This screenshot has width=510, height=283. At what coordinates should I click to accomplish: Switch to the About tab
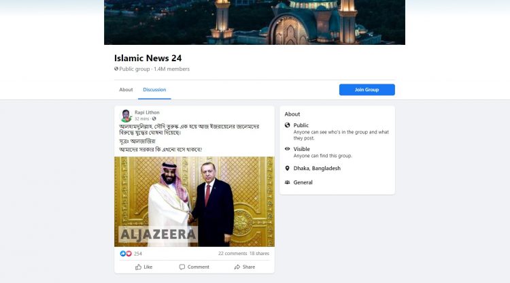click(126, 90)
